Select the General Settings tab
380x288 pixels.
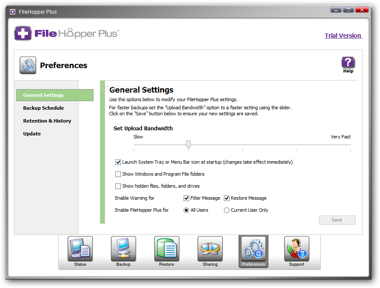point(55,95)
